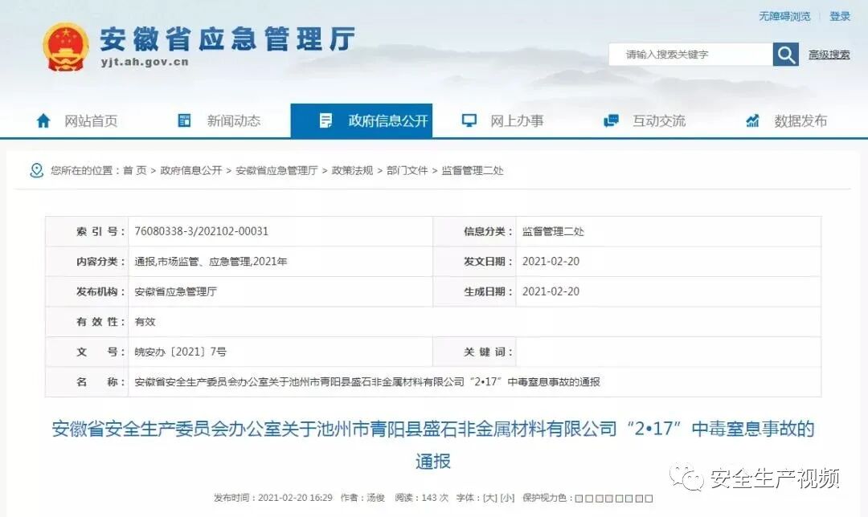868x517 pixels.
Task: Open 监督管理二处 breadcrumb link
Action: [473, 170]
